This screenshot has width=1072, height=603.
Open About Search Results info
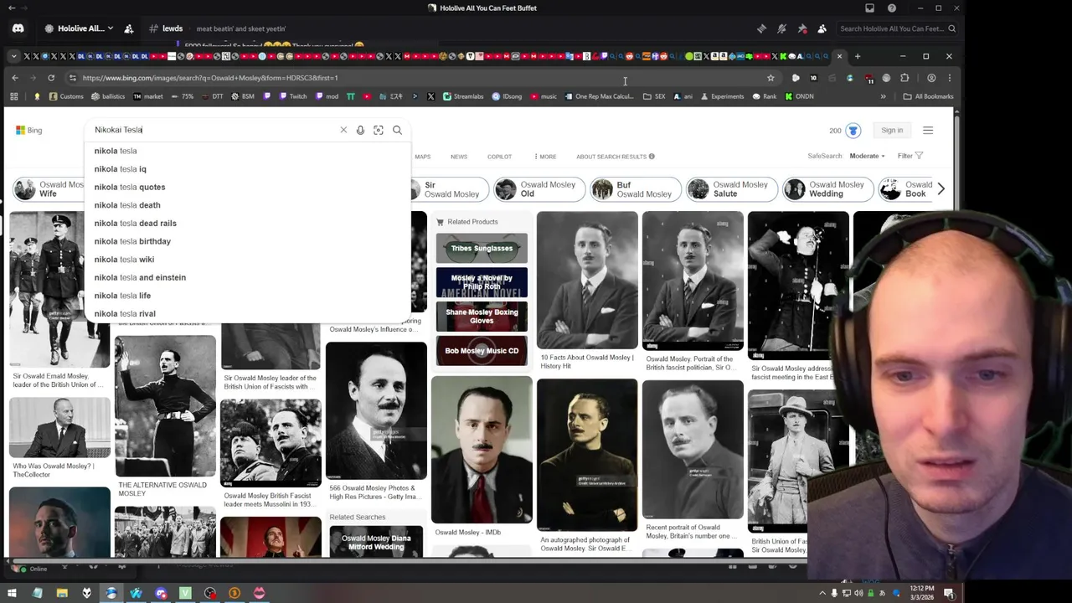click(615, 157)
